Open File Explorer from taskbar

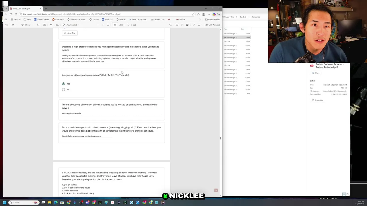[x=49, y=203]
